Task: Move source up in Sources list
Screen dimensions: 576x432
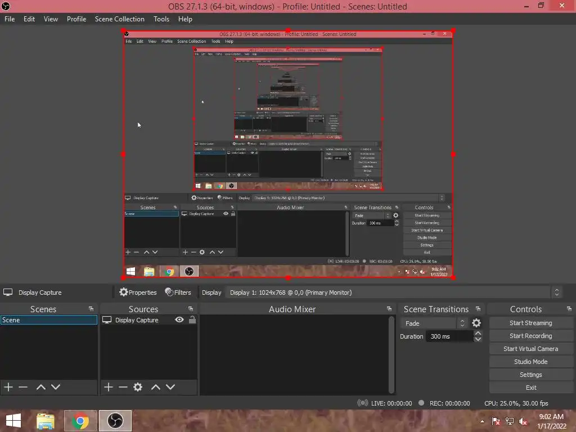Action: coord(156,387)
